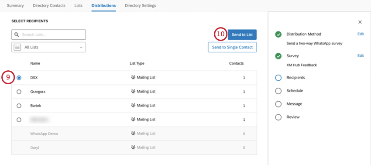The image size is (371, 165).
Task: Click the list icon beside All Lists
Action: [x=17, y=47]
